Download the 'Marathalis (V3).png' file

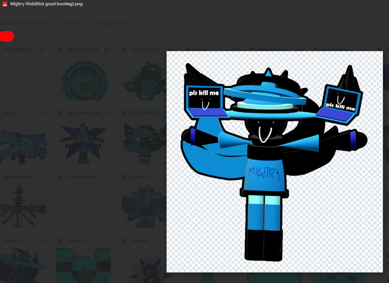(106, 113)
